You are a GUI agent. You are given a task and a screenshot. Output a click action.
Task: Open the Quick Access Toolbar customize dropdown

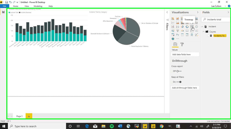coord(17,2)
